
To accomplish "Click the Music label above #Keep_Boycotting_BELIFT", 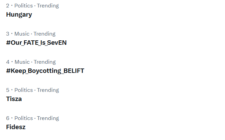I will (22, 62).
